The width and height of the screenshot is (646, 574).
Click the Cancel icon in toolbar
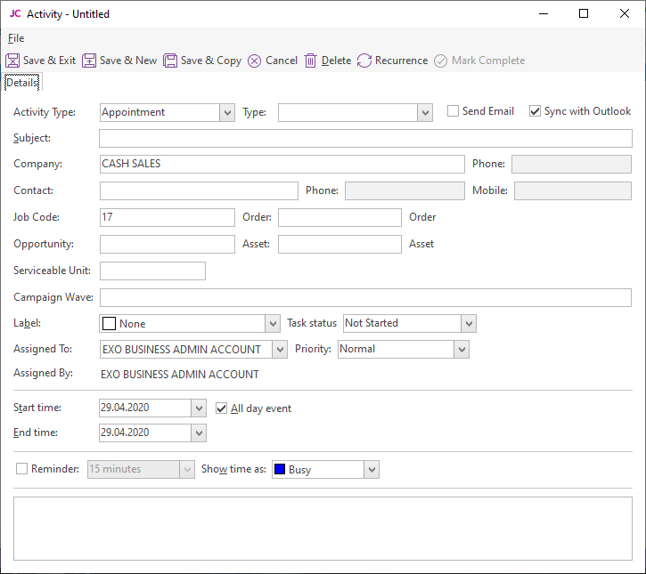click(255, 61)
